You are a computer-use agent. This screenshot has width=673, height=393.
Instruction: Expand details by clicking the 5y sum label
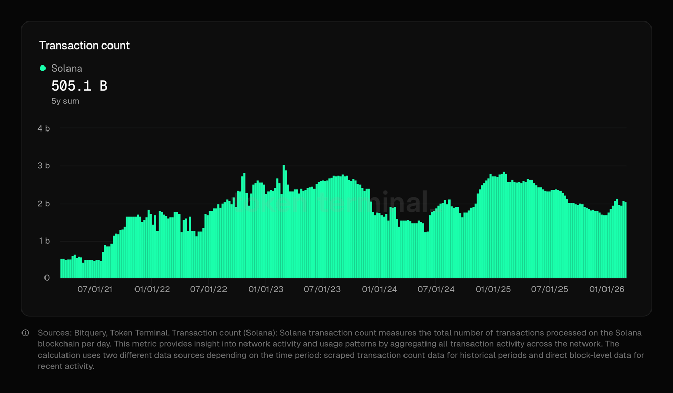65,101
